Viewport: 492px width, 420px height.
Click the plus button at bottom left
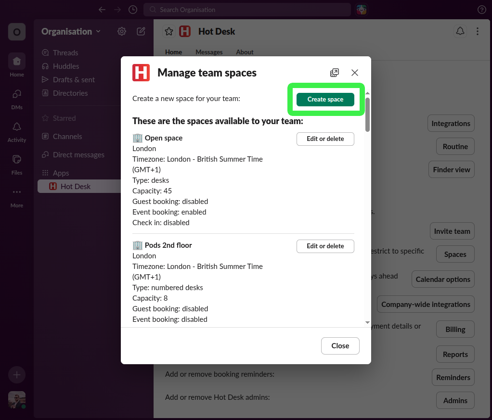click(x=16, y=375)
